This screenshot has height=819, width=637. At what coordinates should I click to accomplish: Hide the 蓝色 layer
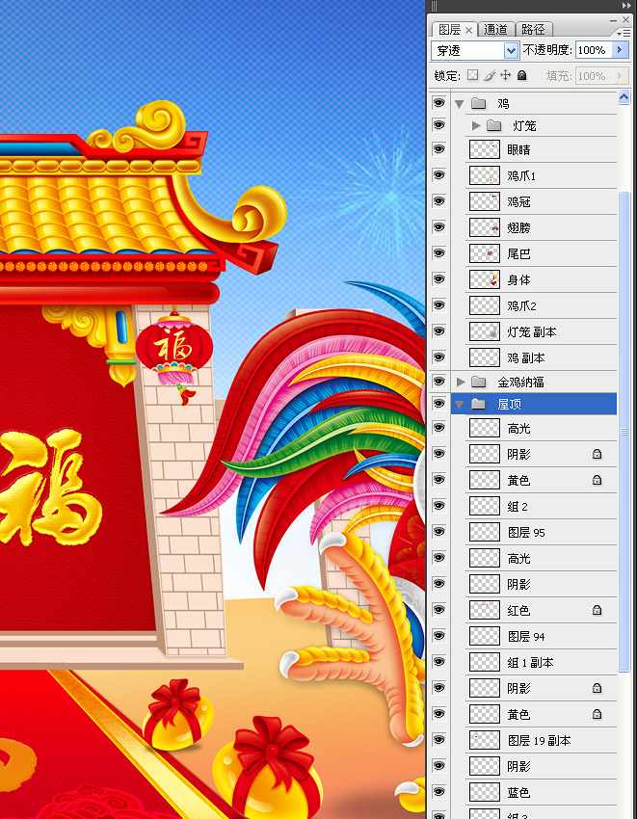click(x=438, y=792)
